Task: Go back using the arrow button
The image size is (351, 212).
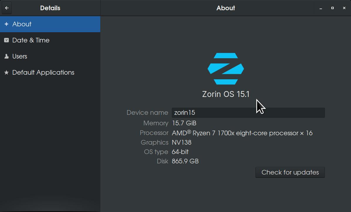Action: coord(7,8)
